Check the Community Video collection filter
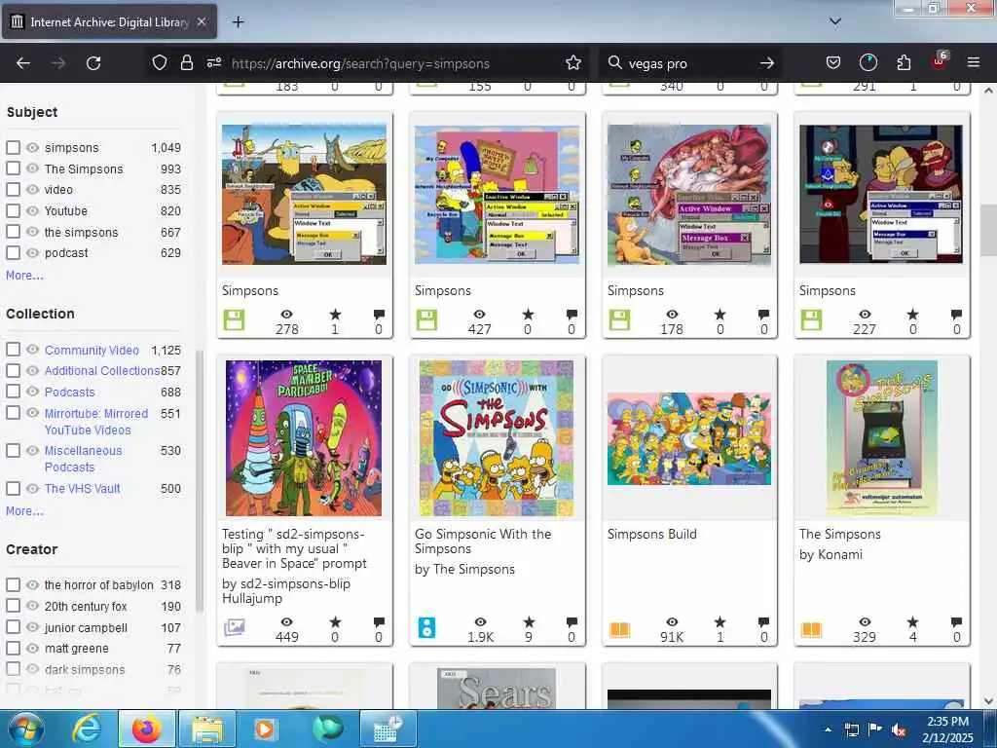The width and height of the screenshot is (997, 748). [13, 350]
